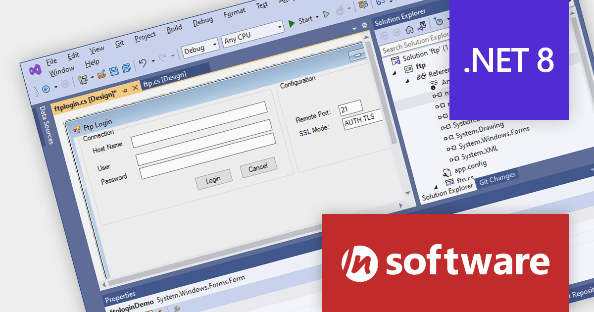Click the Save All toolbar icon
Image resolution: width=594 pixels, height=312 pixels.
[x=126, y=68]
